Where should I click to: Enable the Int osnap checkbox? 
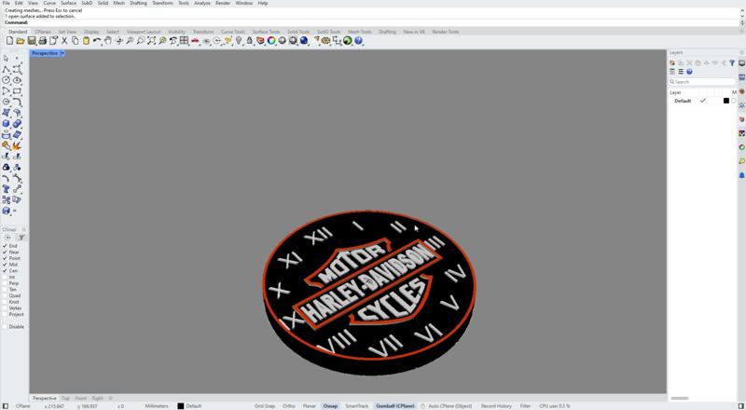[x=5, y=277]
